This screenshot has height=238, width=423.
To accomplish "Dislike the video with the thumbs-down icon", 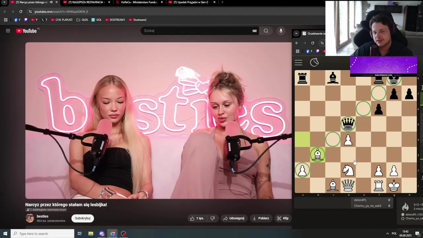I will click(x=213, y=218).
